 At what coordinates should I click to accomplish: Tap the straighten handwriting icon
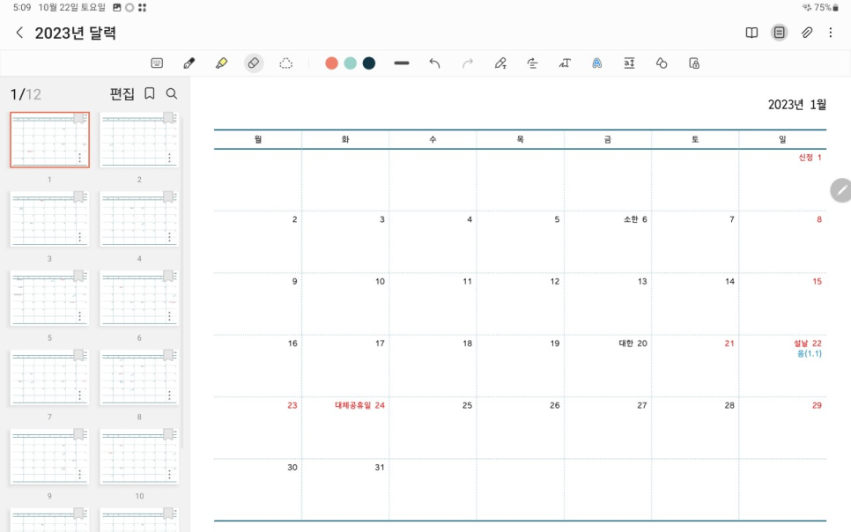tap(532, 63)
